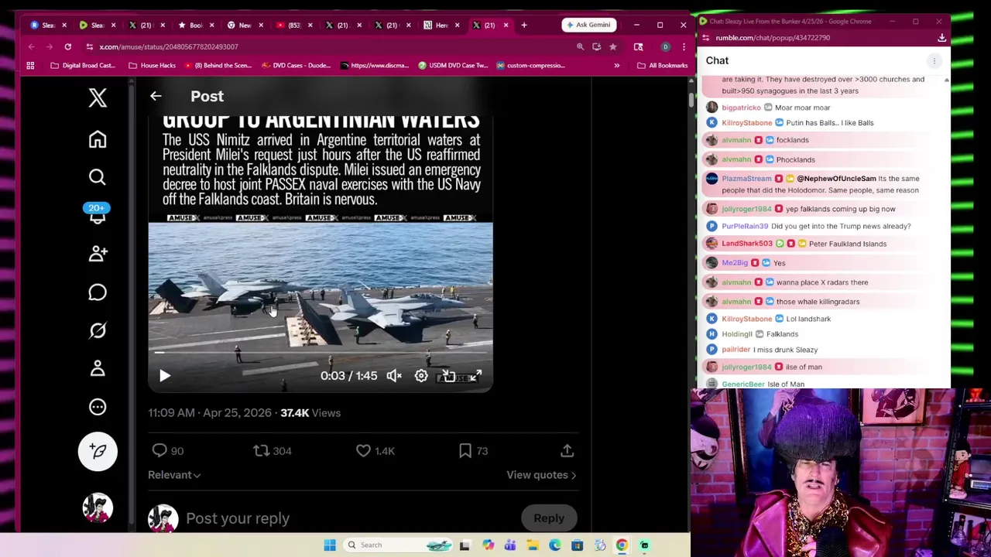
Task: Open Microsoft Edge from taskbar
Action: (555, 545)
